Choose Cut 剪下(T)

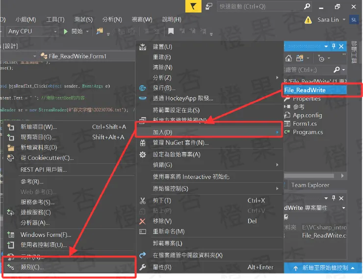pos(209,201)
